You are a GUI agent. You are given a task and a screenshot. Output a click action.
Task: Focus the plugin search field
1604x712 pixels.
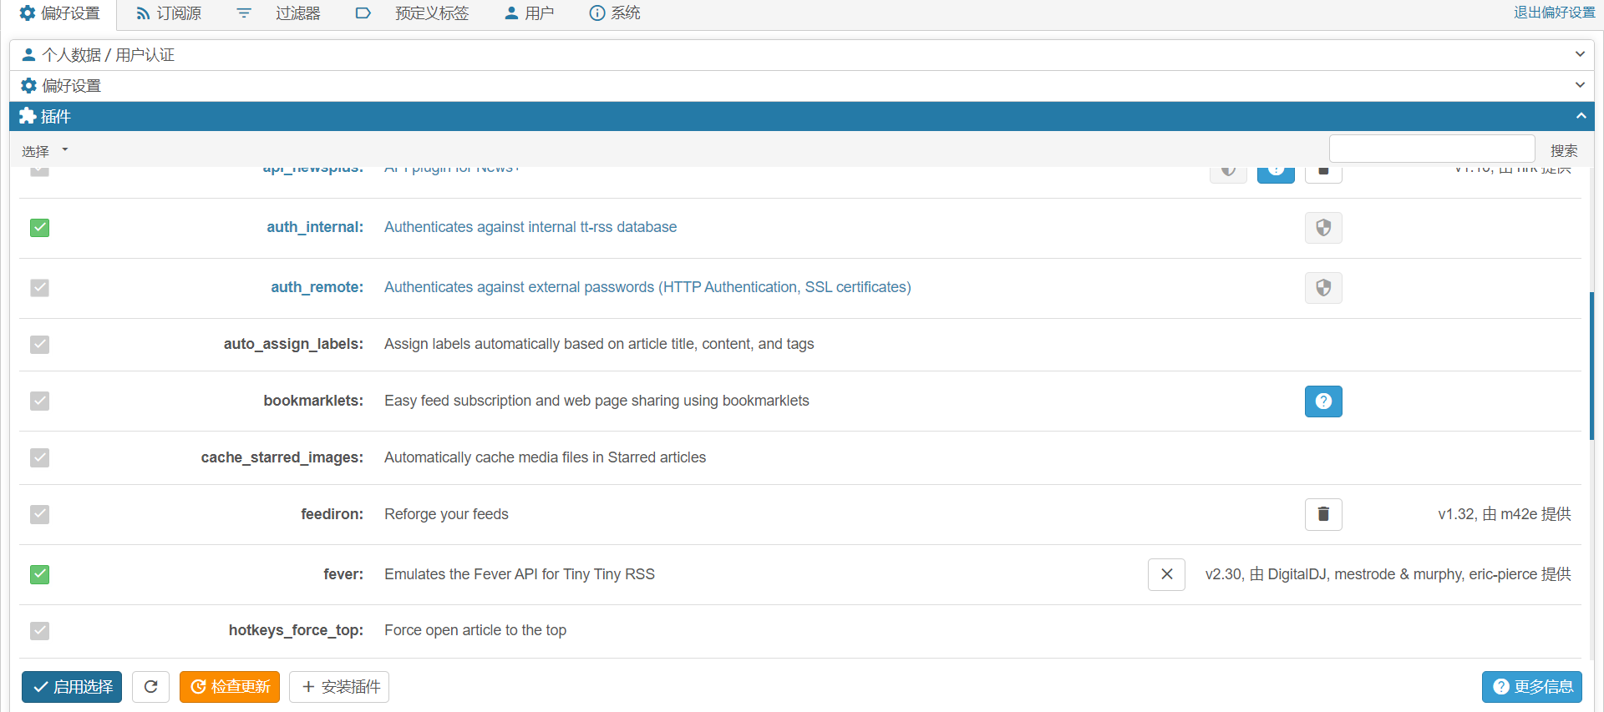tap(1432, 149)
